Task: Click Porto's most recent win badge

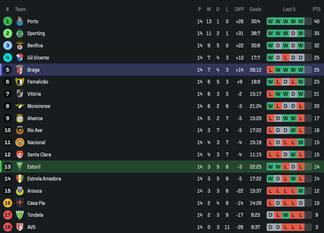Action: (x=301, y=21)
